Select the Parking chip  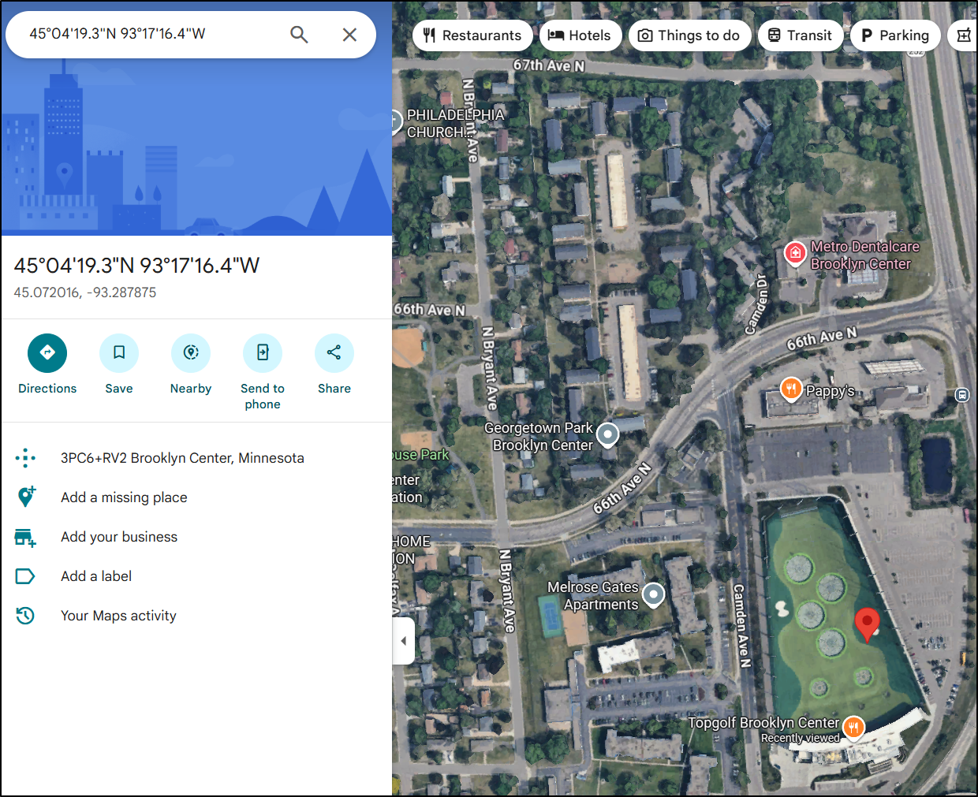pos(895,35)
